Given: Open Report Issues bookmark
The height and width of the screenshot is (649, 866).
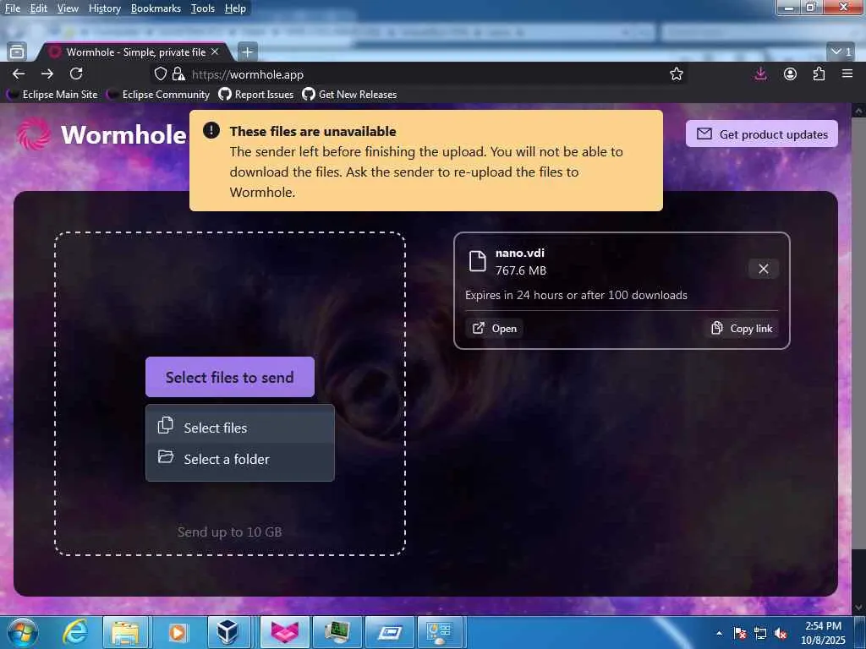Looking at the screenshot, I should pos(255,95).
